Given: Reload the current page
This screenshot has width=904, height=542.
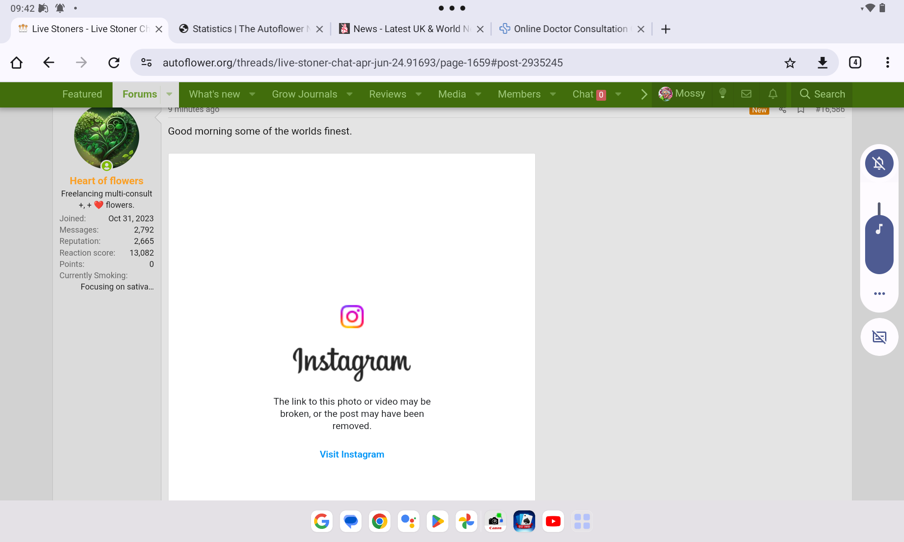Looking at the screenshot, I should coord(114,62).
